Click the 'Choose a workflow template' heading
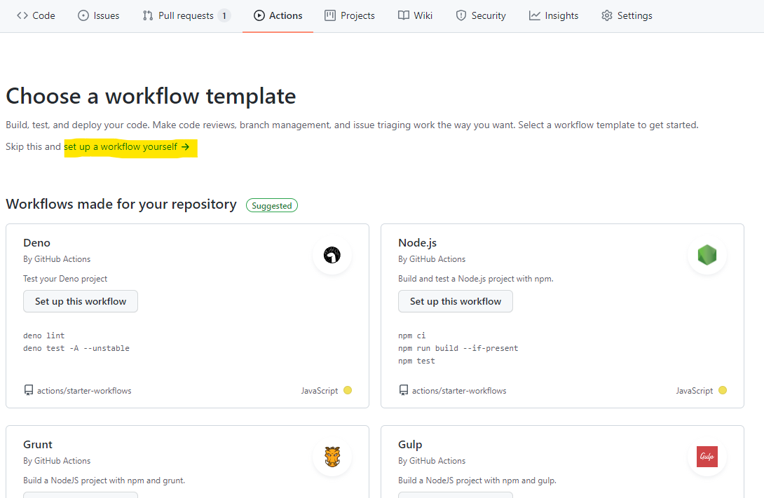Viewport: 764px width, 498px height. 151,96
